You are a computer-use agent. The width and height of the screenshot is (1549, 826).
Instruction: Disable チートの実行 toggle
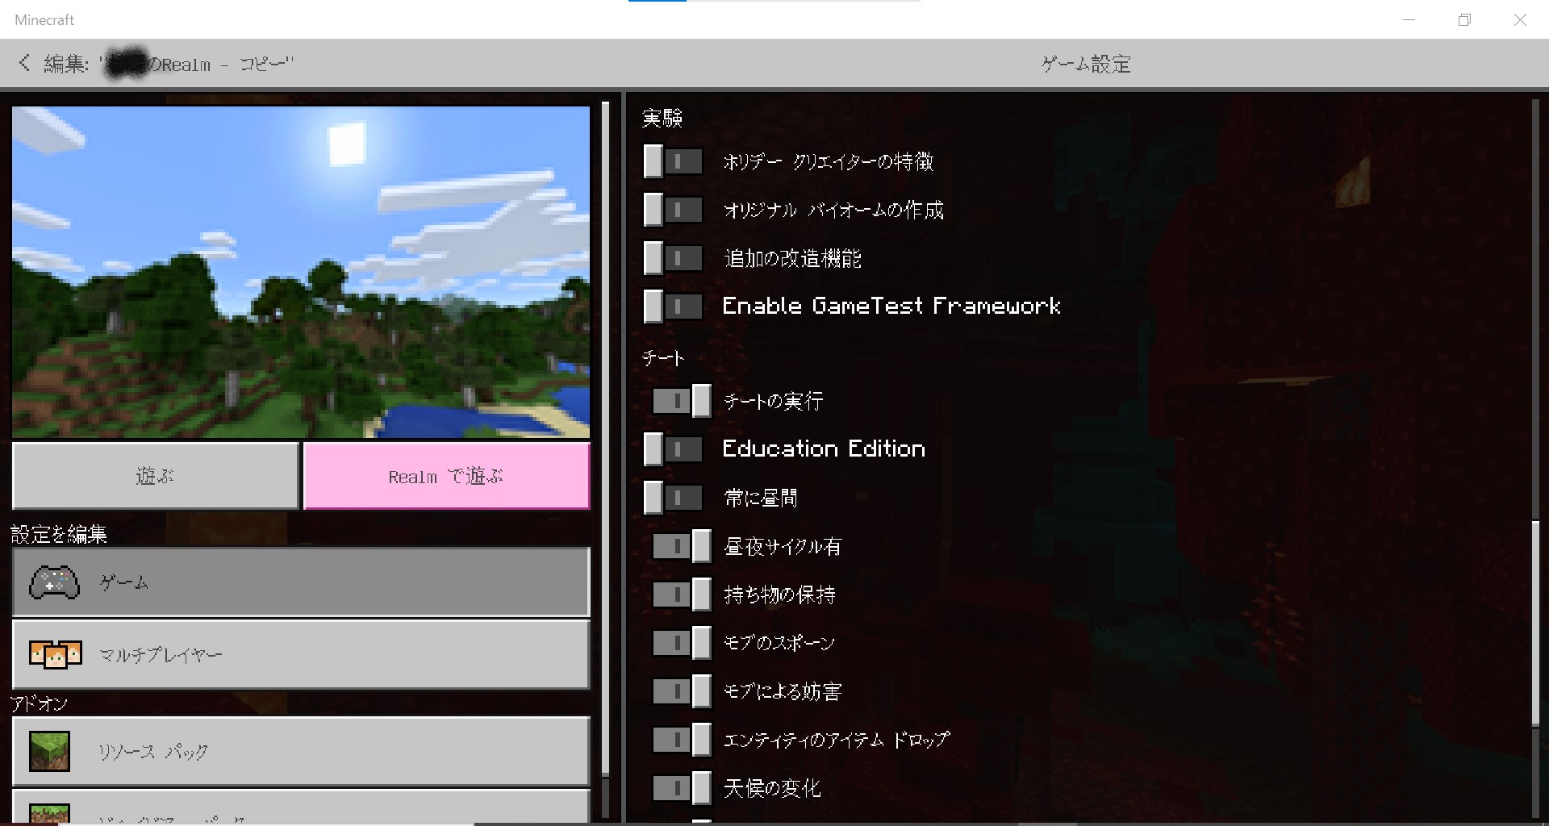click(x=681, y=401)
